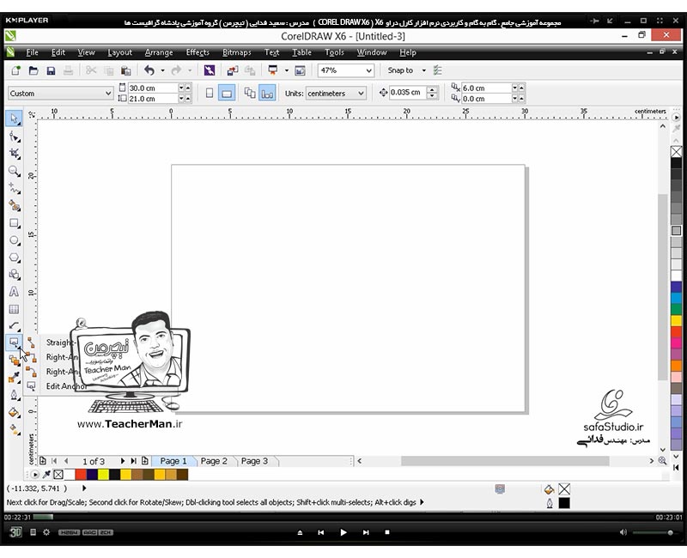Viewport: 687px width, 558px height.
Task: Select the Freehand tool in the toolbox
Action: coord(15,189)
